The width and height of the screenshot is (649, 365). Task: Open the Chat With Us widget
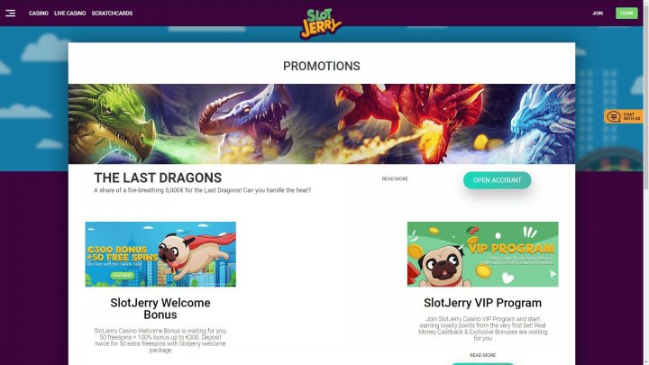[x=624, y=116]
